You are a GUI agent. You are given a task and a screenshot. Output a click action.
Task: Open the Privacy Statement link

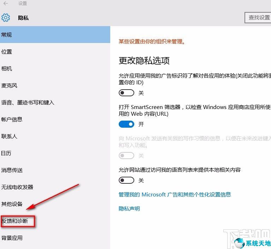pos(129,208)
